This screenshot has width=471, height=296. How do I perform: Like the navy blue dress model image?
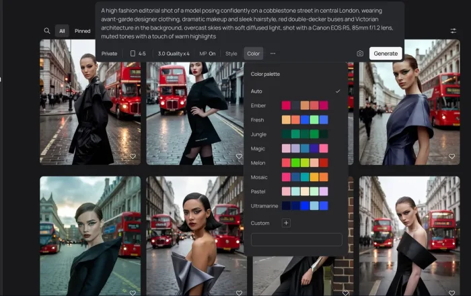[x=451, y=156]
